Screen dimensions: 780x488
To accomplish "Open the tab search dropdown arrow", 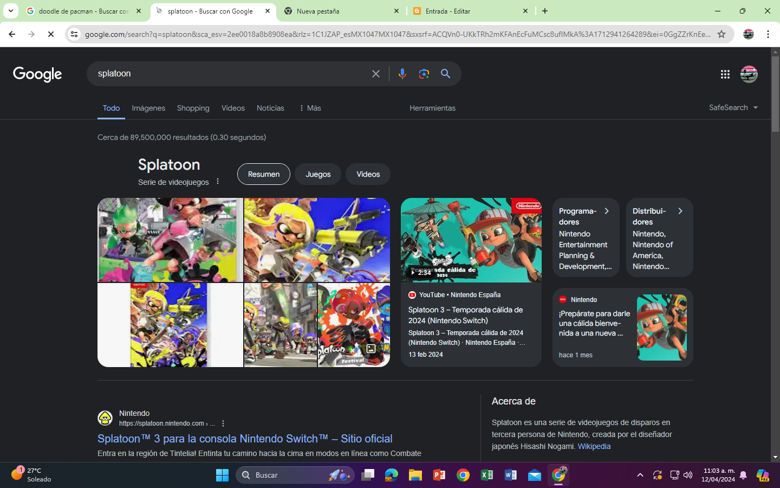I will pyautogui.click(x=10, y=11).
